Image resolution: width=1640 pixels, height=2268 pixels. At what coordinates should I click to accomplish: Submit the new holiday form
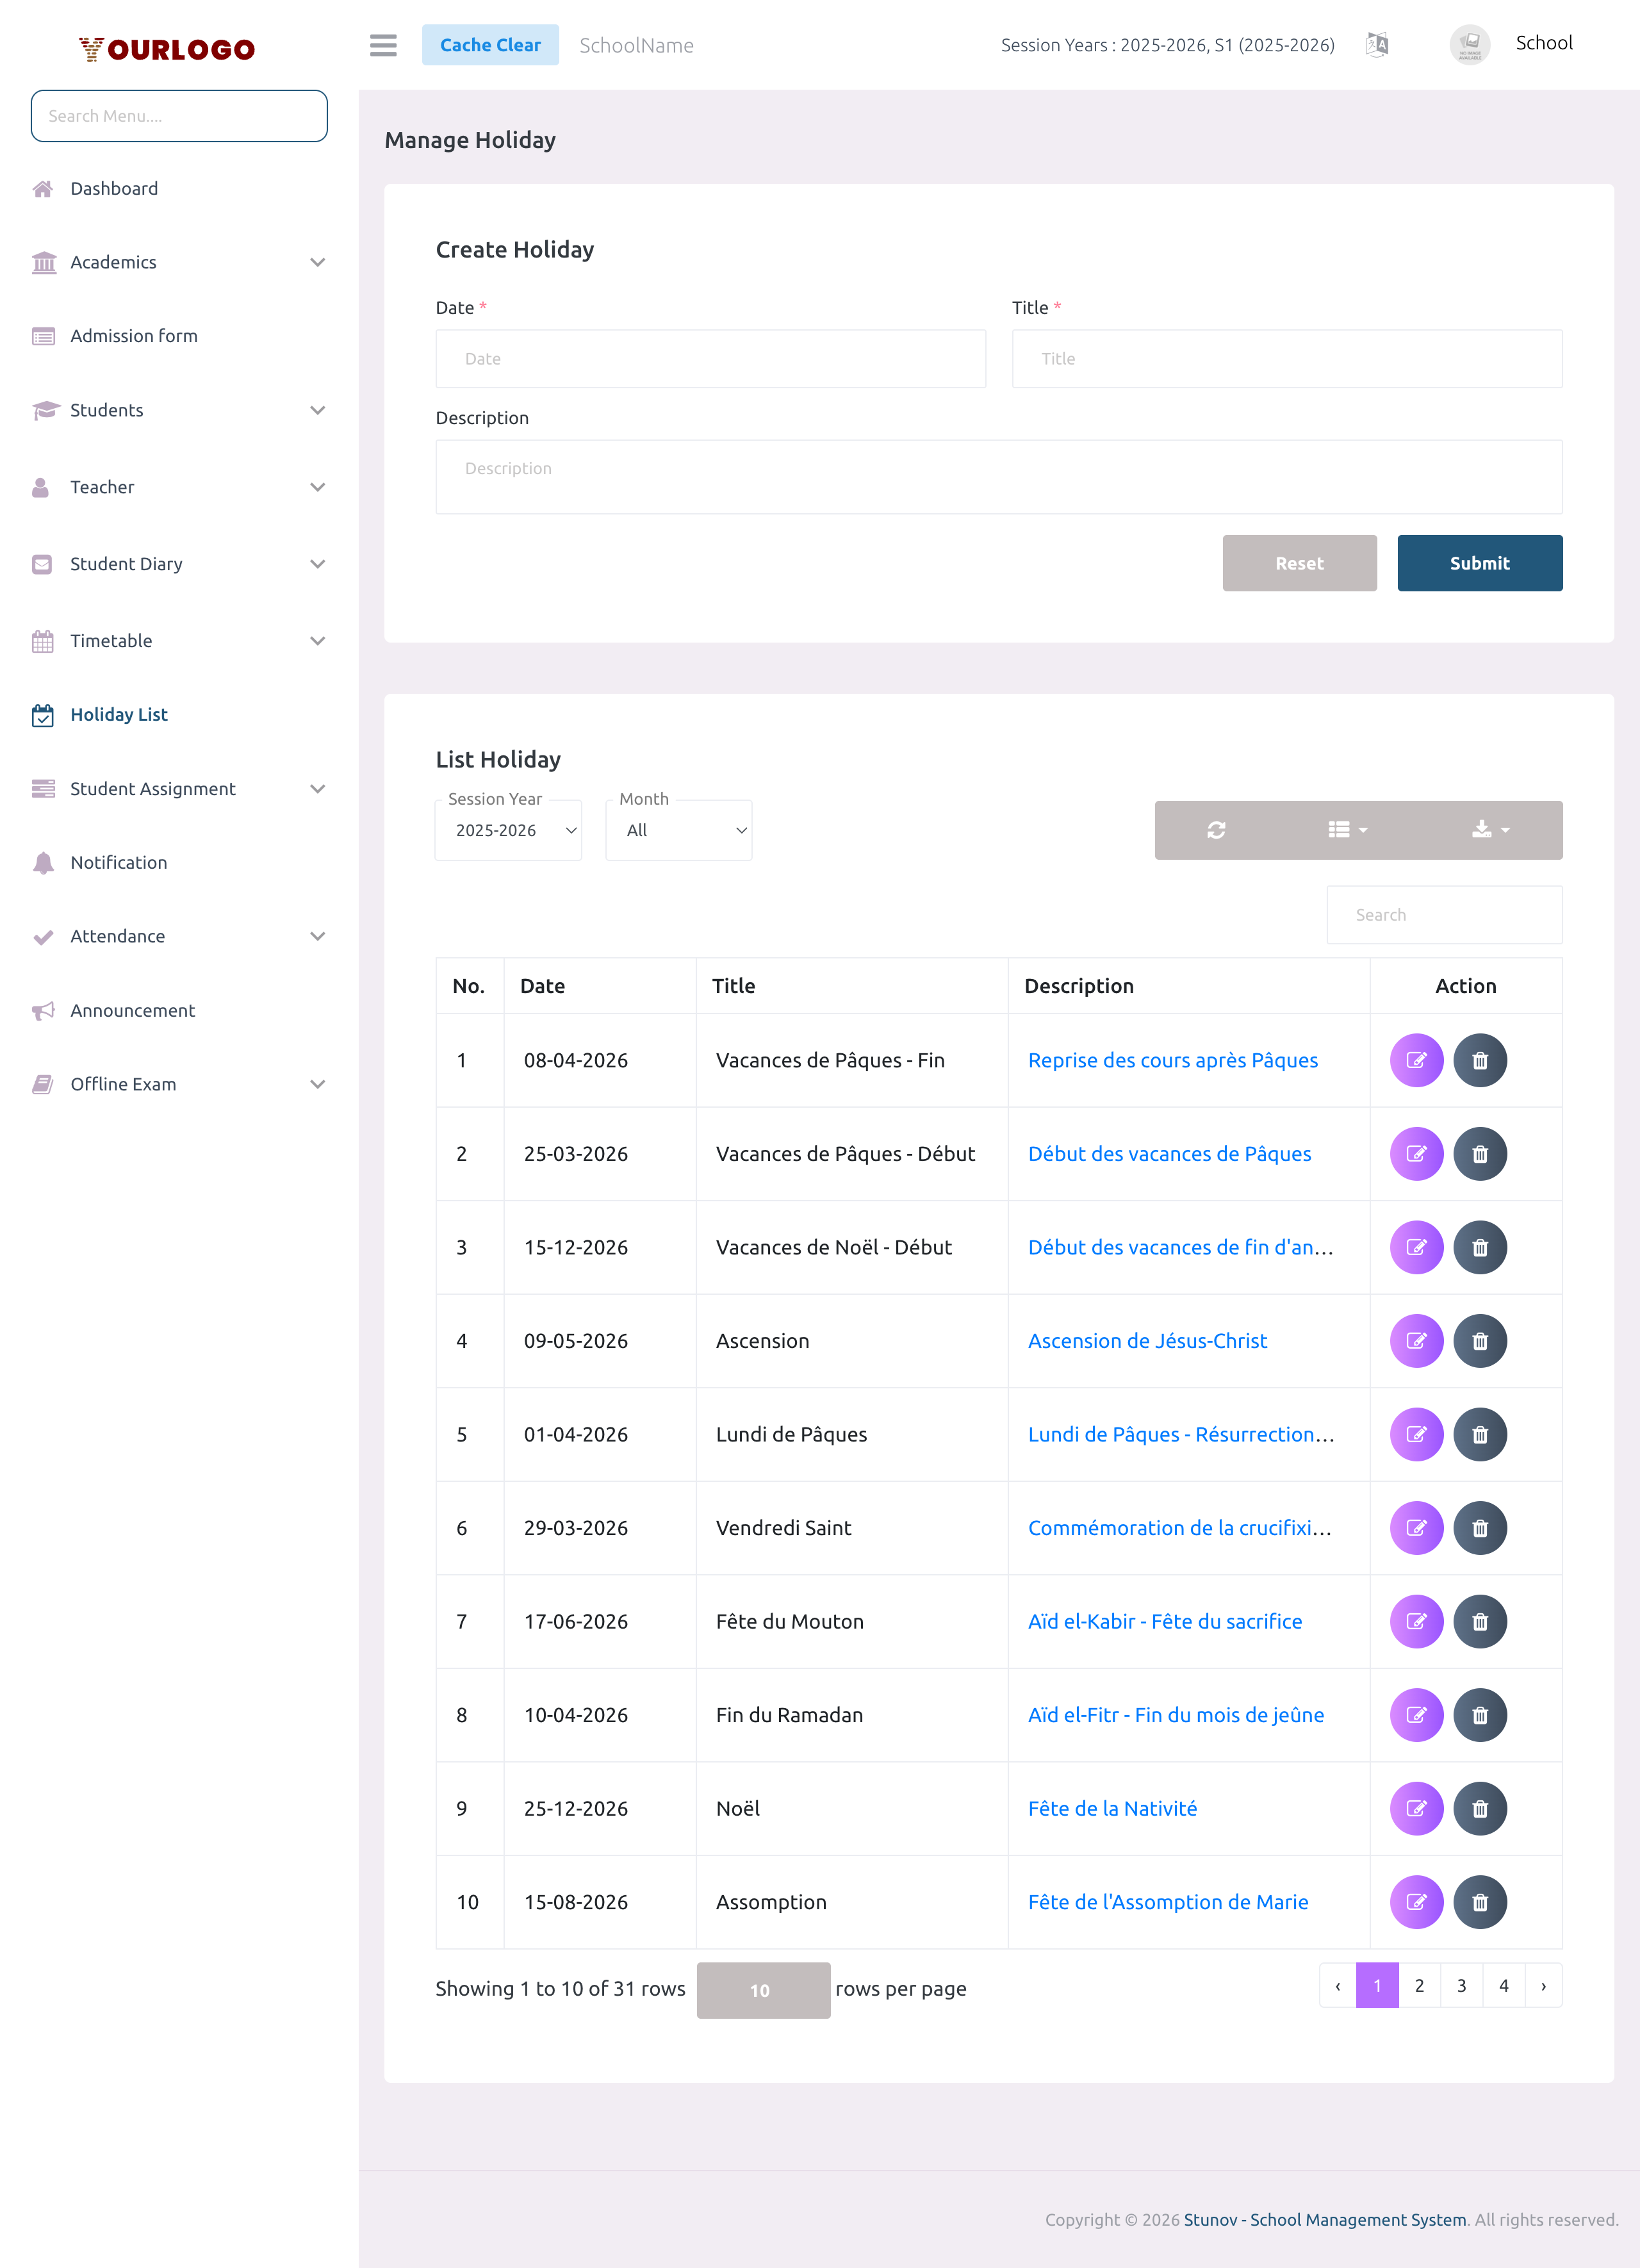pyautogui.click(x=1479, y=563)
